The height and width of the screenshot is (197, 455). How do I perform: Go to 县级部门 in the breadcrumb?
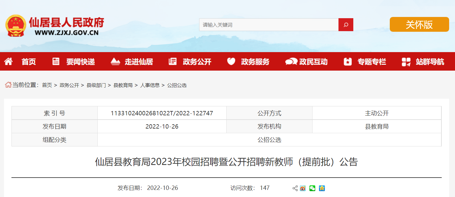coord(96,85)
